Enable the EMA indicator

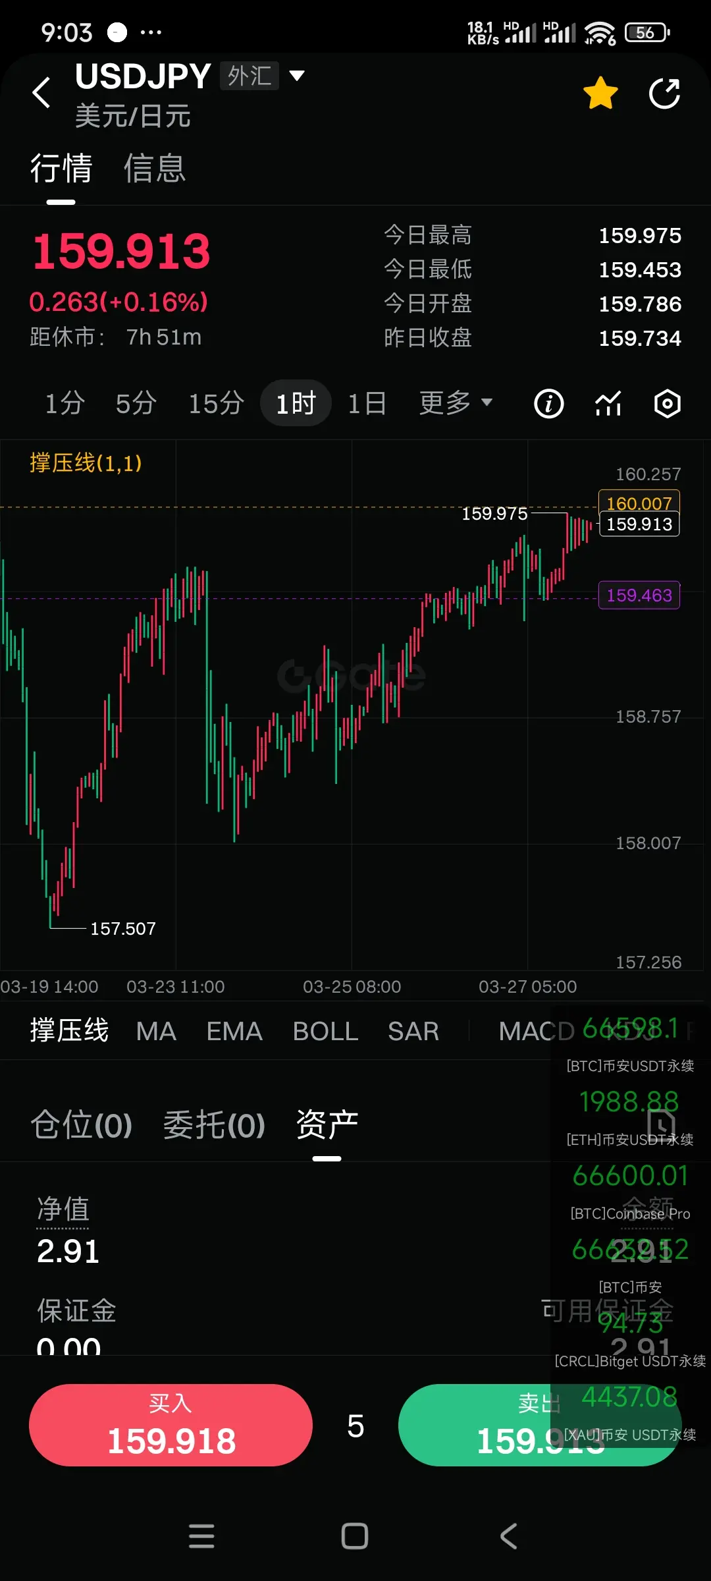coord(234,1031)
